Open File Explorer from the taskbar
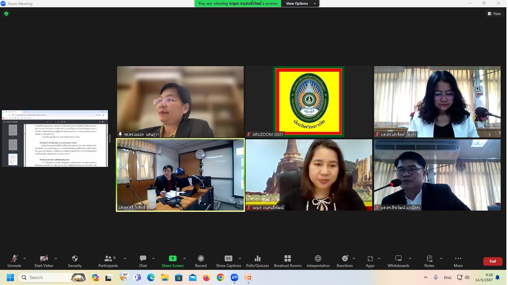The width and height of the screenshot is (508, 285). [x=165, y=278]
